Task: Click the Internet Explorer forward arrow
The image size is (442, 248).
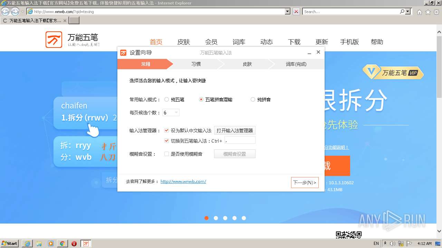Action: [15, 11]
